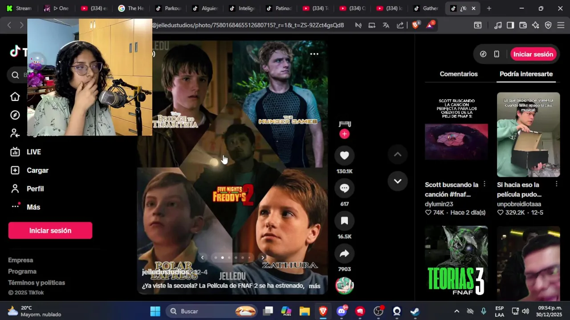
Task: Open a new browser tab with the plus
Action: coord(489,8)
